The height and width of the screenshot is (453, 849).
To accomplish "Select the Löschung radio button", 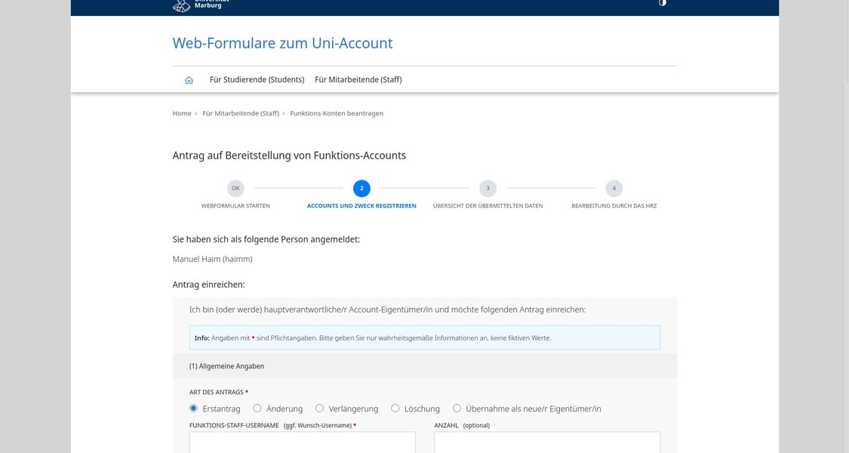I will tap(395, 408).
